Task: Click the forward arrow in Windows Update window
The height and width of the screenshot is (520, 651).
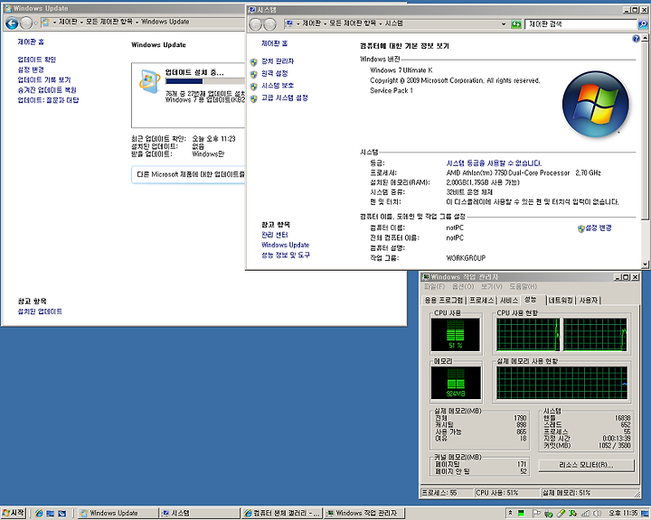Action: tap(26, 23)
